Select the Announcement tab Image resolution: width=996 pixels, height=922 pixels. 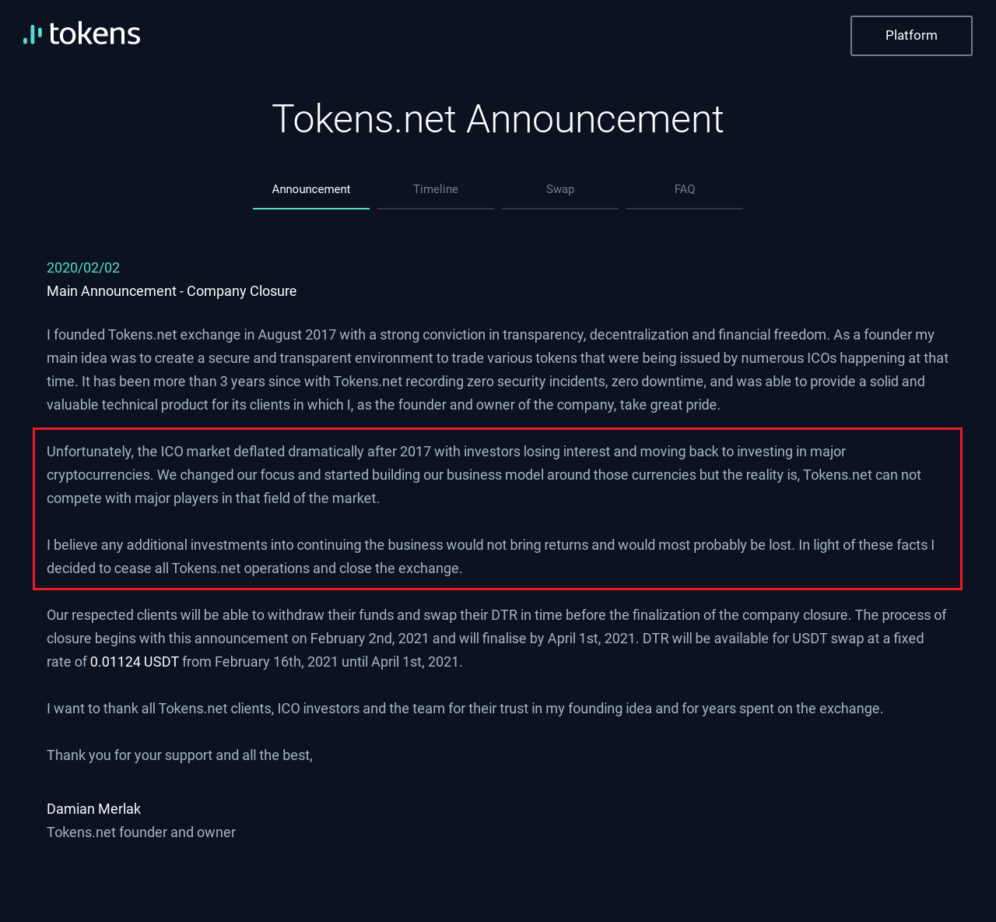point(311,189)
